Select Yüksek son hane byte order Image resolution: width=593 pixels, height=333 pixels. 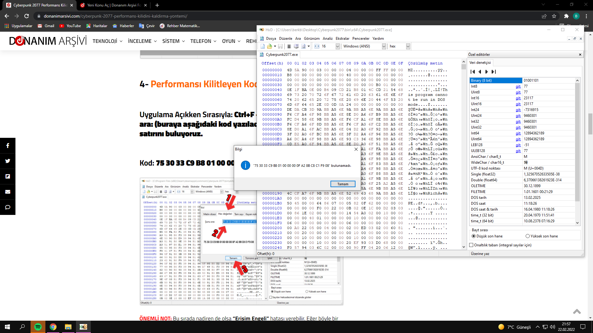coord(528,236)
